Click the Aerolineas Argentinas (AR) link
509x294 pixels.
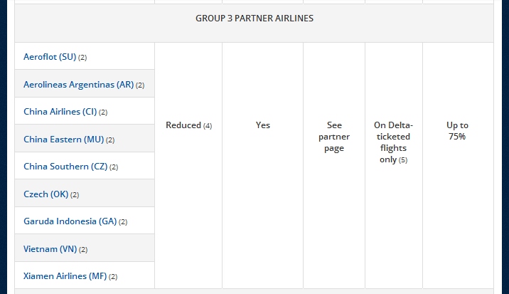[78, 85]
